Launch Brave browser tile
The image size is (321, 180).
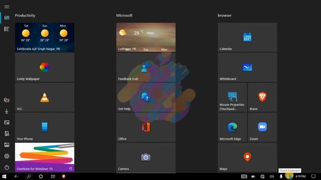click(262, 97)
